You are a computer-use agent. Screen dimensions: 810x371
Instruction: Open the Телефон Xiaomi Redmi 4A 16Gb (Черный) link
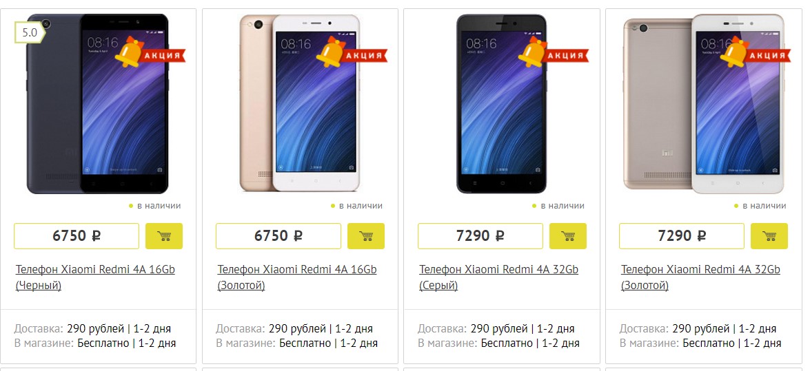(x=96, y=277)
